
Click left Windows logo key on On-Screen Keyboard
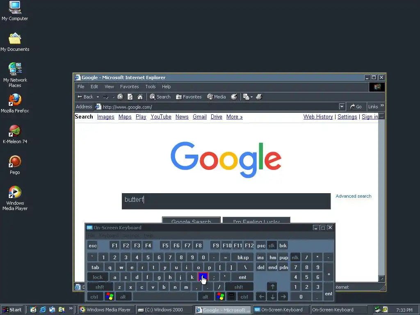(x=110, y=297)
